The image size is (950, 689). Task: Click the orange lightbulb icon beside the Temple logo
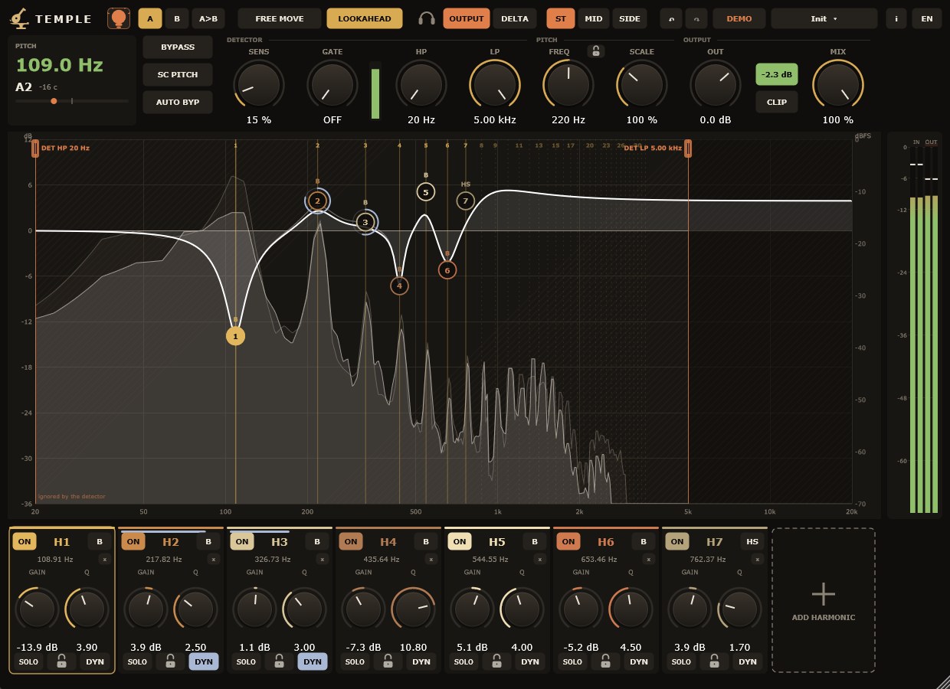tap(118, 18)
